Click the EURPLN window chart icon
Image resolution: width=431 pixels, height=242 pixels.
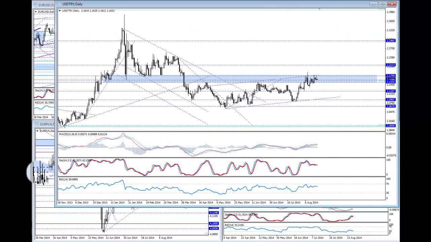click(x=37, y=124)
